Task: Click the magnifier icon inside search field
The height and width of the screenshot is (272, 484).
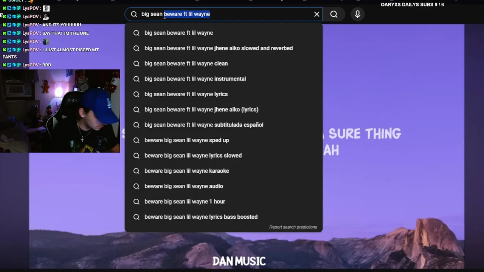Action: (x=134, y=14)
